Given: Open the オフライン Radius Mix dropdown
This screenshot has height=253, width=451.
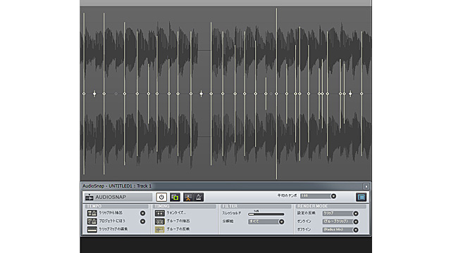Looking at the screenshot, I should [356, 230].
